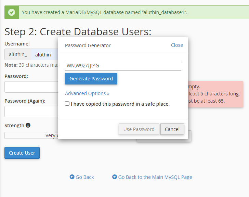Click the Main MySQL Page arrow icon

(115, 177)
